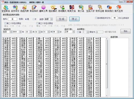Enable the 第二个字五行限定 checkbox
Viewport: 134px width, 99px height.
[x=5, y=23]
